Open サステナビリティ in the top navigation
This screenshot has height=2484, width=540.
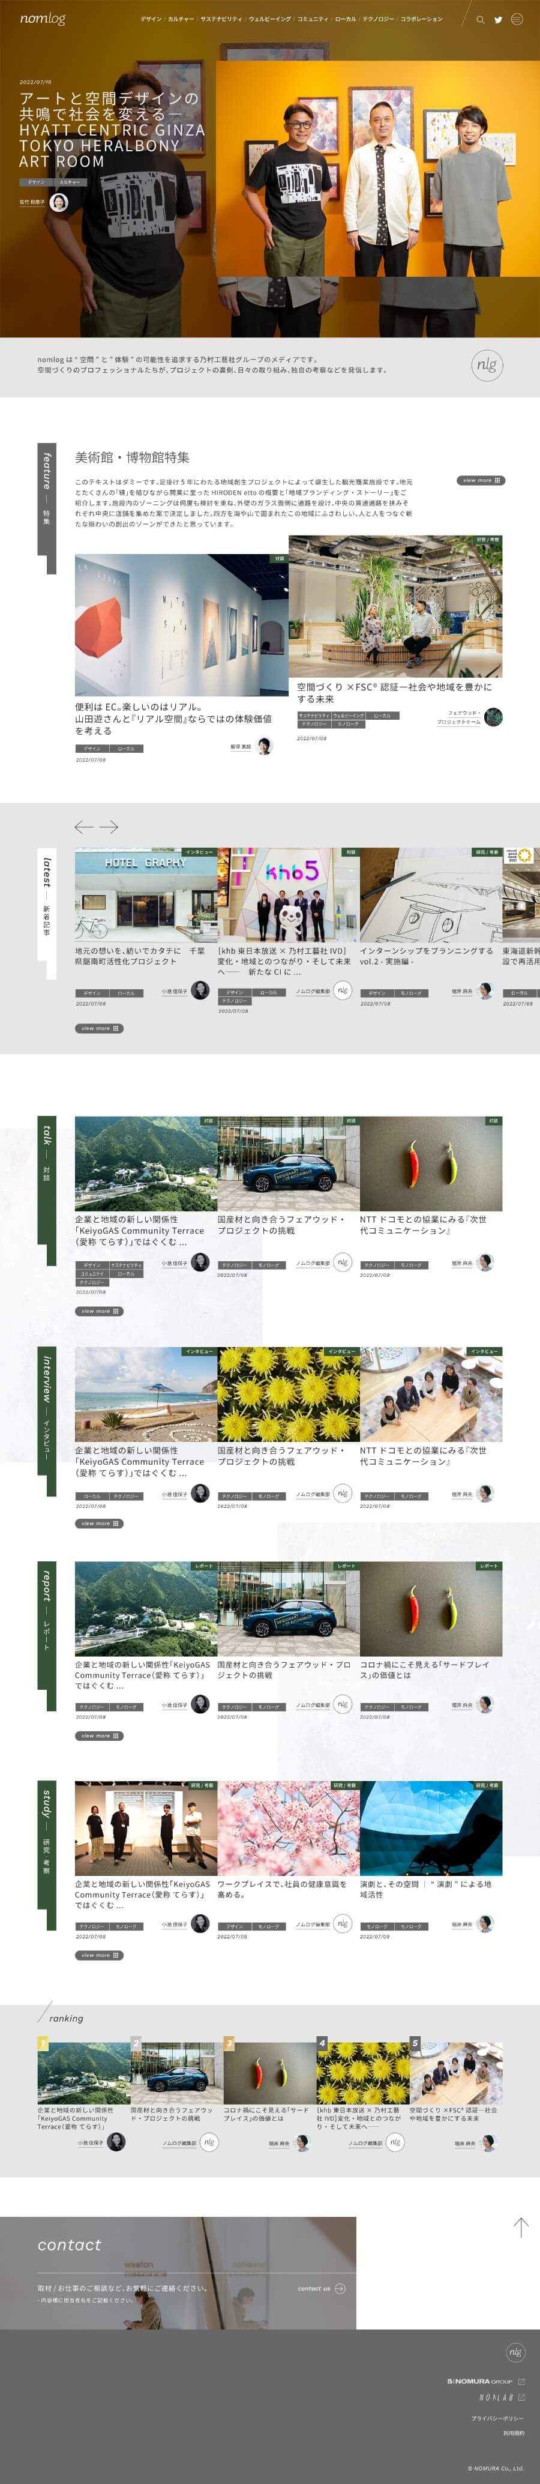point(221,19)
